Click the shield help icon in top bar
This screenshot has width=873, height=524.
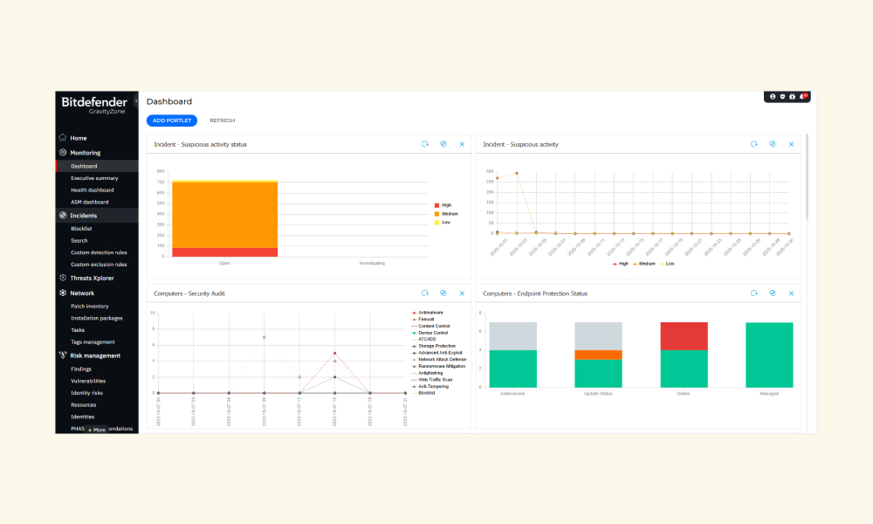(782, 97)
